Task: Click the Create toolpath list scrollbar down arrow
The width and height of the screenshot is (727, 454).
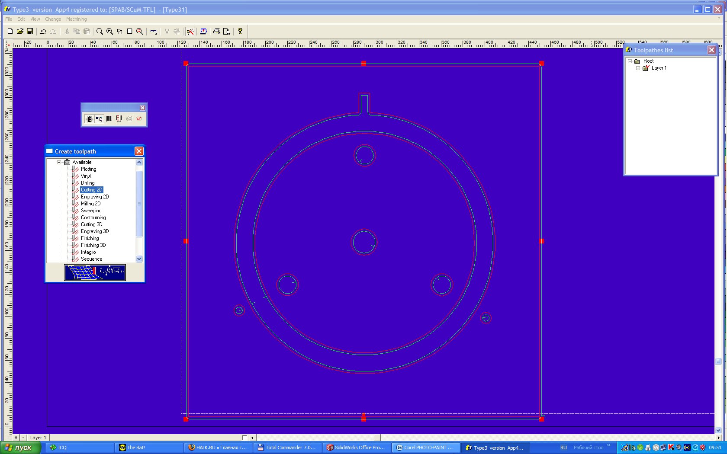Action: (139, 259)
